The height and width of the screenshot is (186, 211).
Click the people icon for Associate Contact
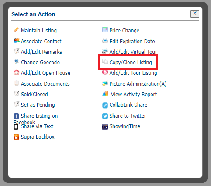(x=17, y=41)
